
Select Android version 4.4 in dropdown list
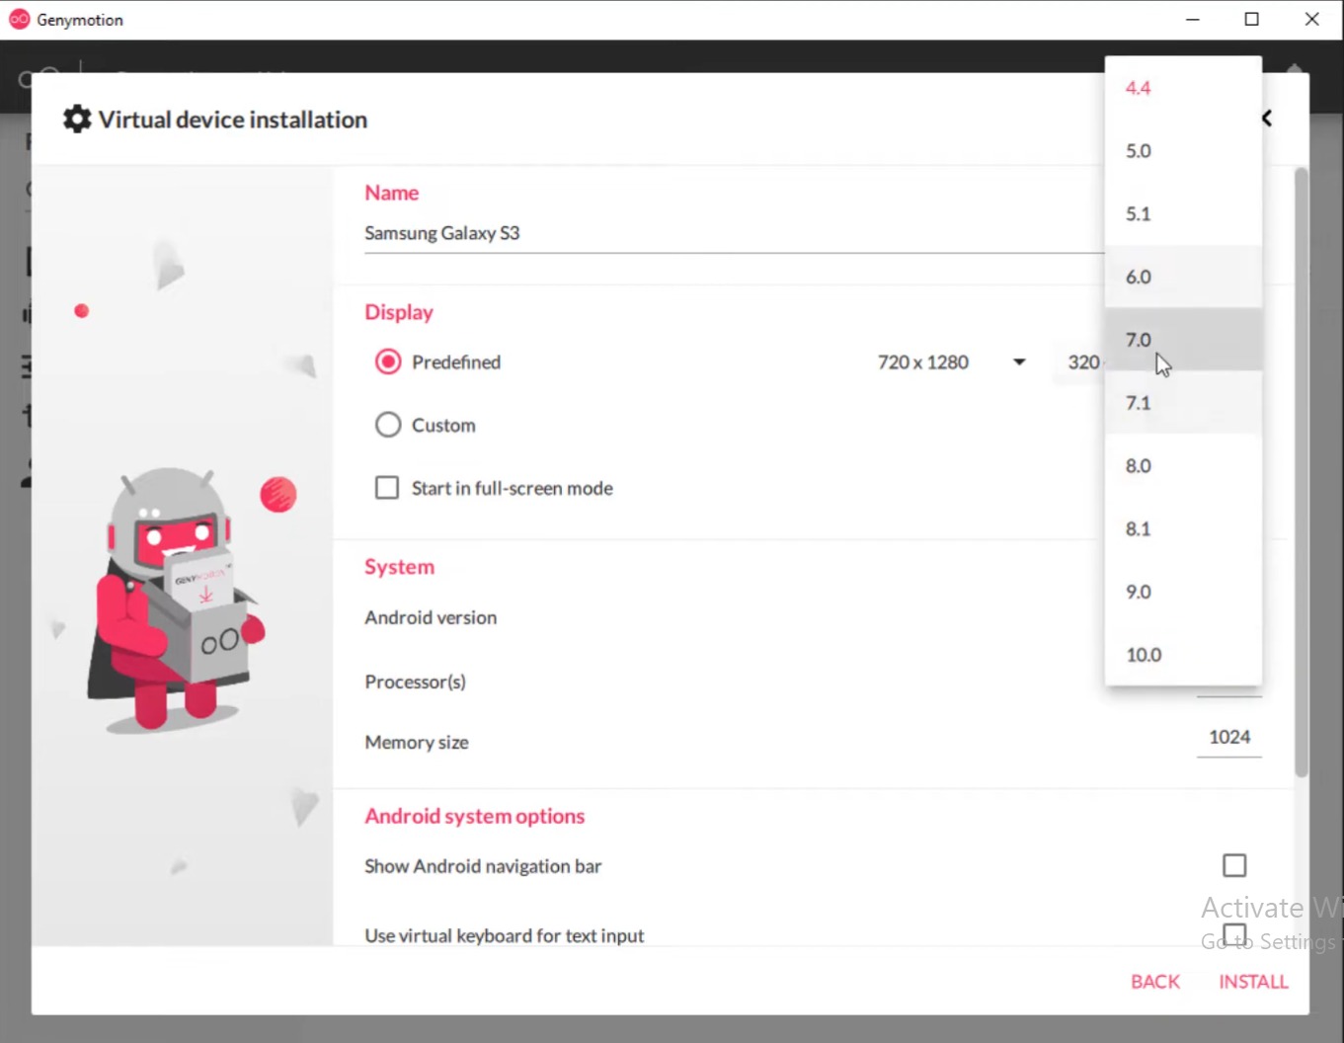pyautogui.click(x=1183, y=88)
